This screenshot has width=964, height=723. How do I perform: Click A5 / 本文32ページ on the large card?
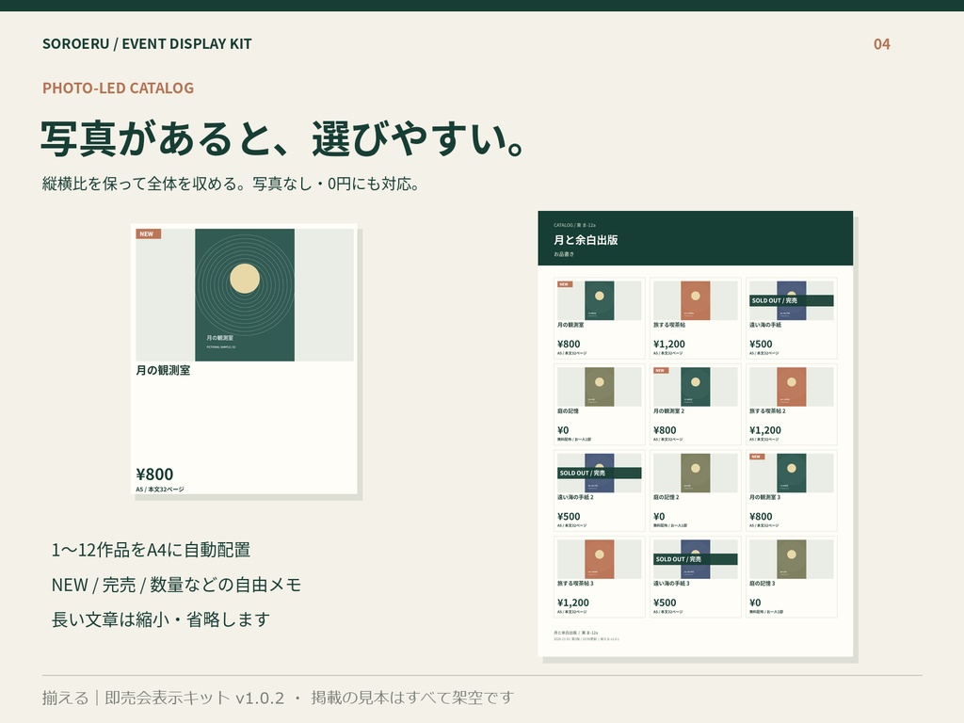[x=160, y=490]
